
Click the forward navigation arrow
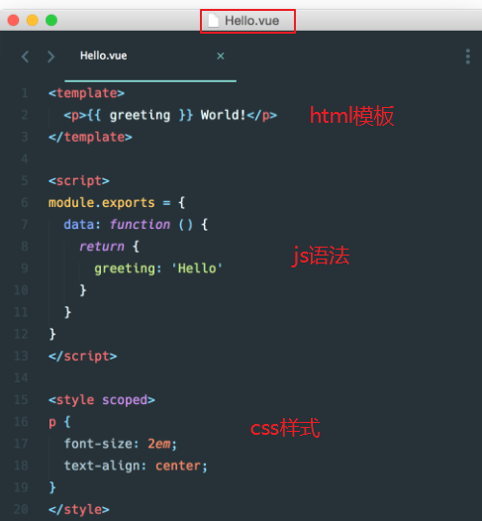(50, 56)
